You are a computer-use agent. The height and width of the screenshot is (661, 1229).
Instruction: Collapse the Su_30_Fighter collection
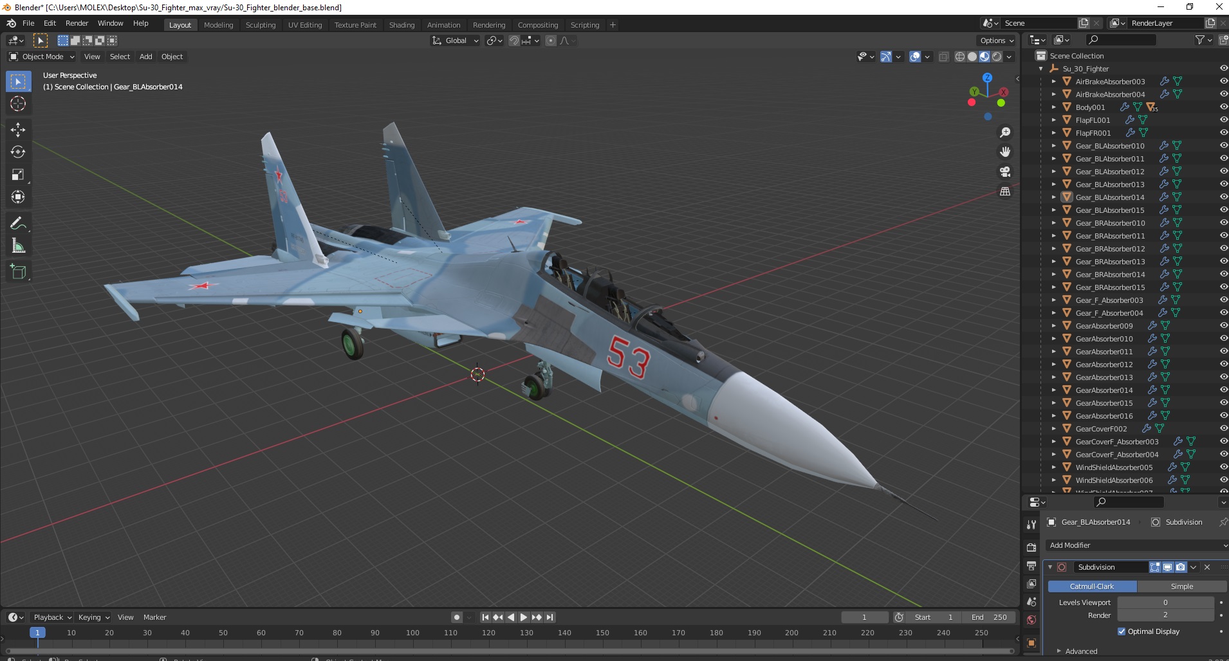tap(1041, 68)
